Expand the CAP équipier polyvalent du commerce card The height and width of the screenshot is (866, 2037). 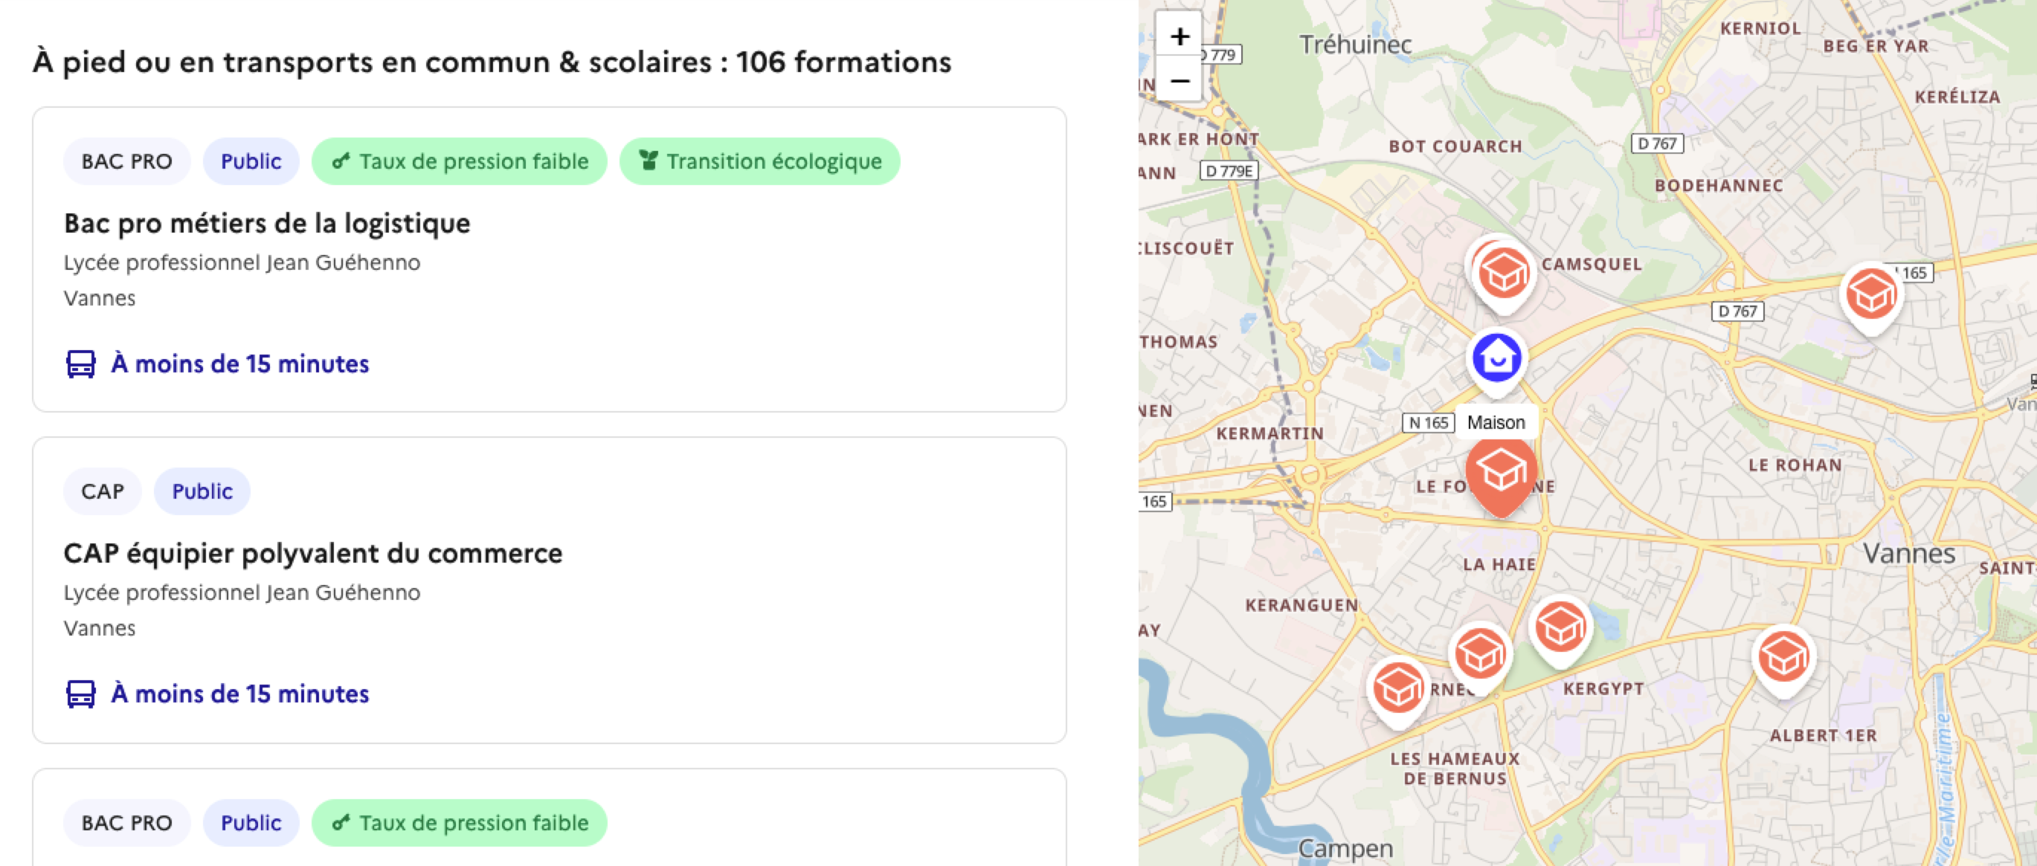(x=313, y=553)
